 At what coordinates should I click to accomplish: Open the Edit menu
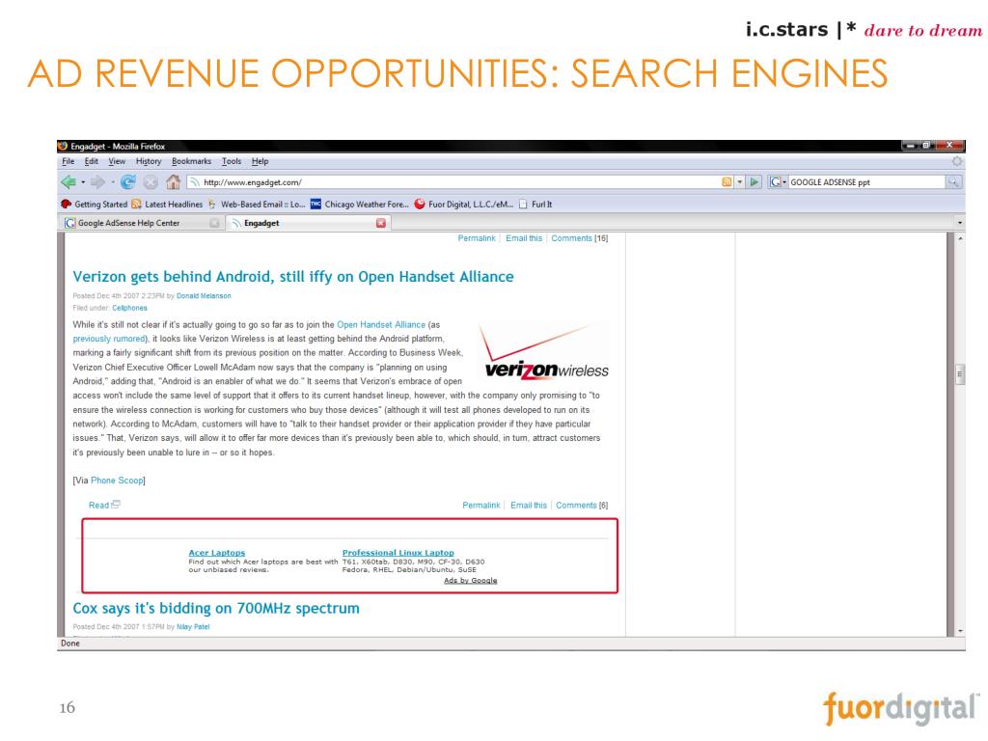[x=92, y=161]
